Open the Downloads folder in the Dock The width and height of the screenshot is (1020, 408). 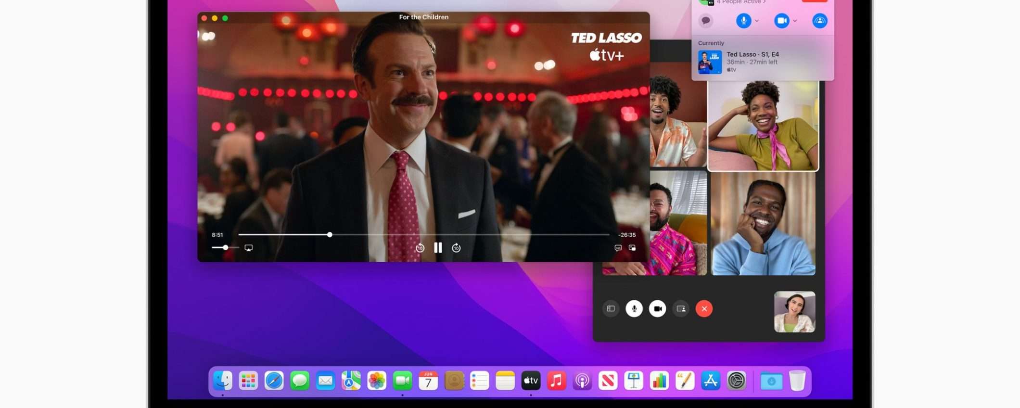pos(771,381)
